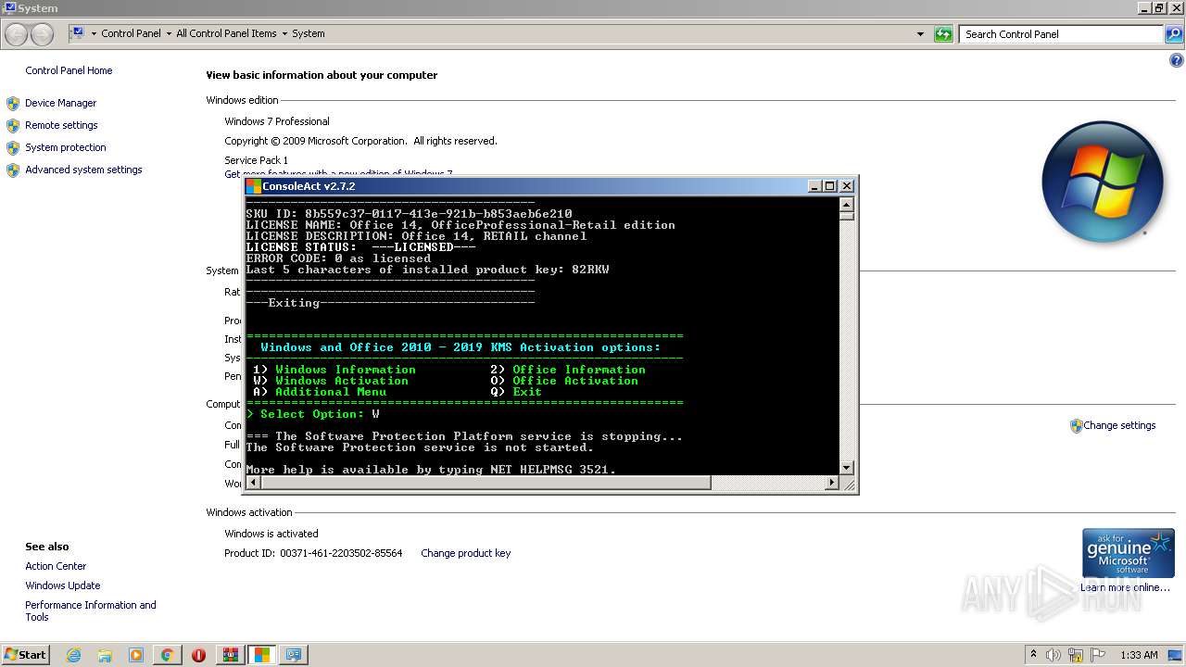Click Change settings link
The height and width of the screenshot is (667, 1186).
point(1119,425)
